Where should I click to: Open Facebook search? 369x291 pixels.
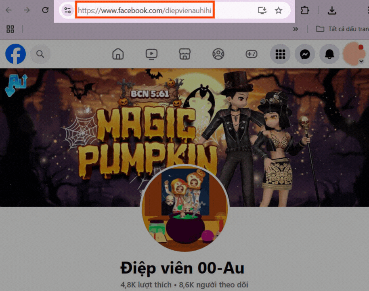pyautogui.click(x=40, y=54)
